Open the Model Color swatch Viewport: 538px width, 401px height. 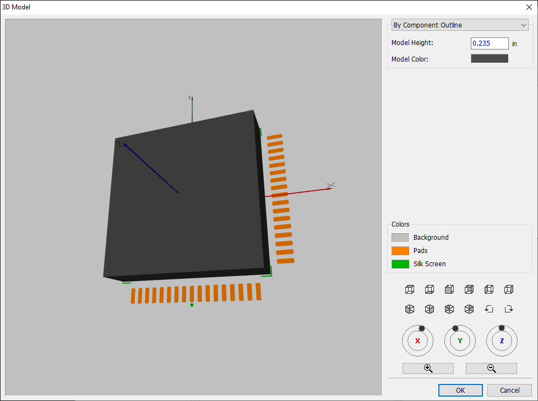coord(490,59)
